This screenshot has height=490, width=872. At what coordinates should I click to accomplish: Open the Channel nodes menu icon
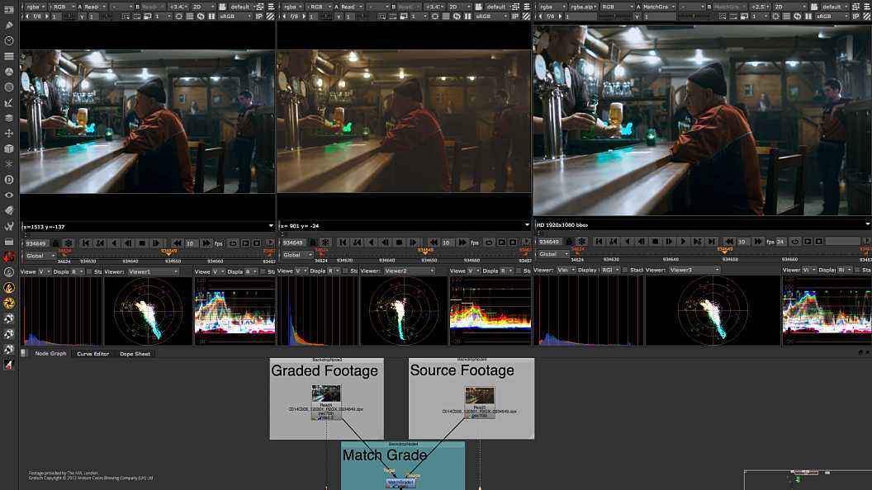(9, 56)
